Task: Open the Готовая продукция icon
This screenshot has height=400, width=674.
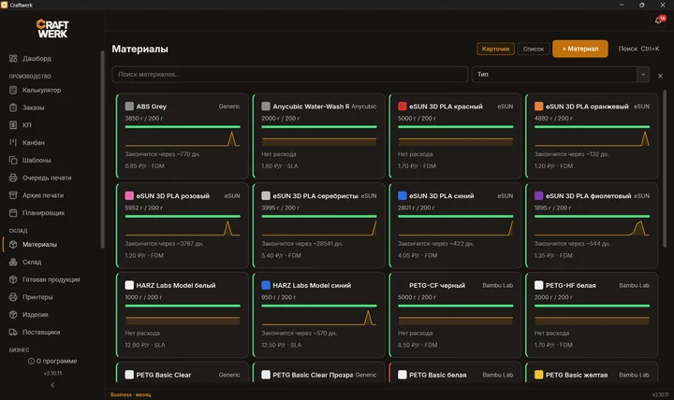Action: click(13, 279)
